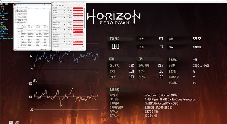Screen dimensions: 227x124
Task: Click the GPU-Z app icon in title bar
Action: 53,3
